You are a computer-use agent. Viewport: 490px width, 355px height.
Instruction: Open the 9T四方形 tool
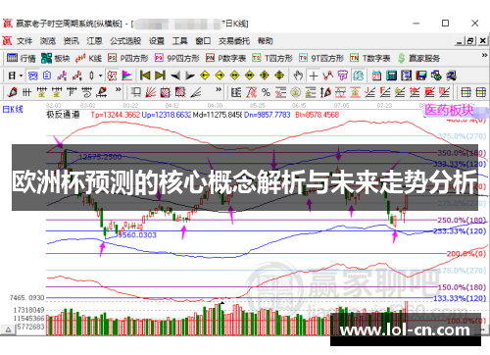pos(321,58)
